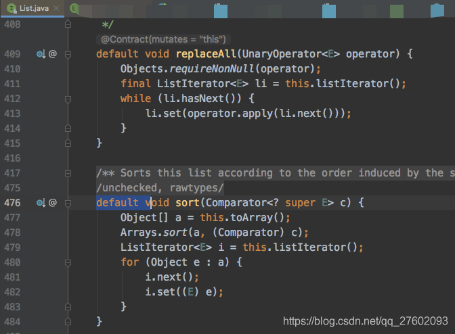455x334 pixels.
Task: Collapse the replaceAll method at line 409
Action: (x=68, y=55)
